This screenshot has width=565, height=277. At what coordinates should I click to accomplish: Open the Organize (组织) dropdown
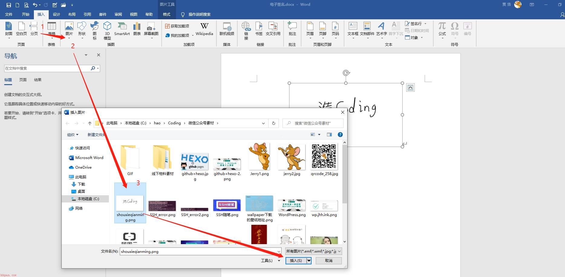(73, 135)
